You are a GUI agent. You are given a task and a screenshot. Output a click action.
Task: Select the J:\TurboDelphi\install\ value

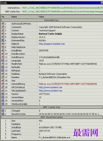(49, 57)
